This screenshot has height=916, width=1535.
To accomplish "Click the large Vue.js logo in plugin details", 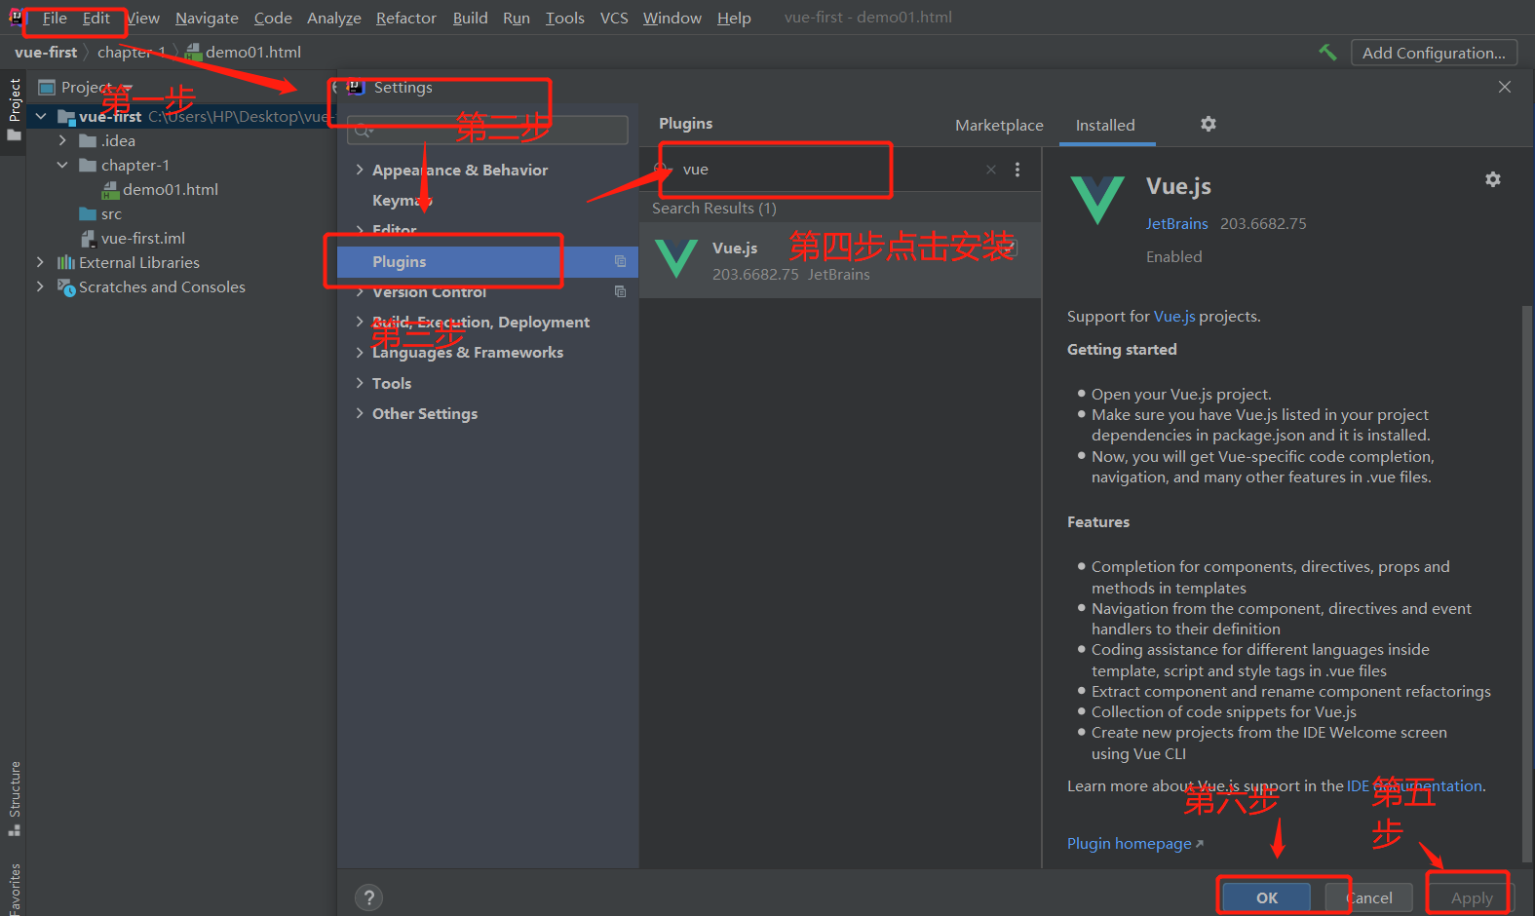I will (x=1097, y=200).
